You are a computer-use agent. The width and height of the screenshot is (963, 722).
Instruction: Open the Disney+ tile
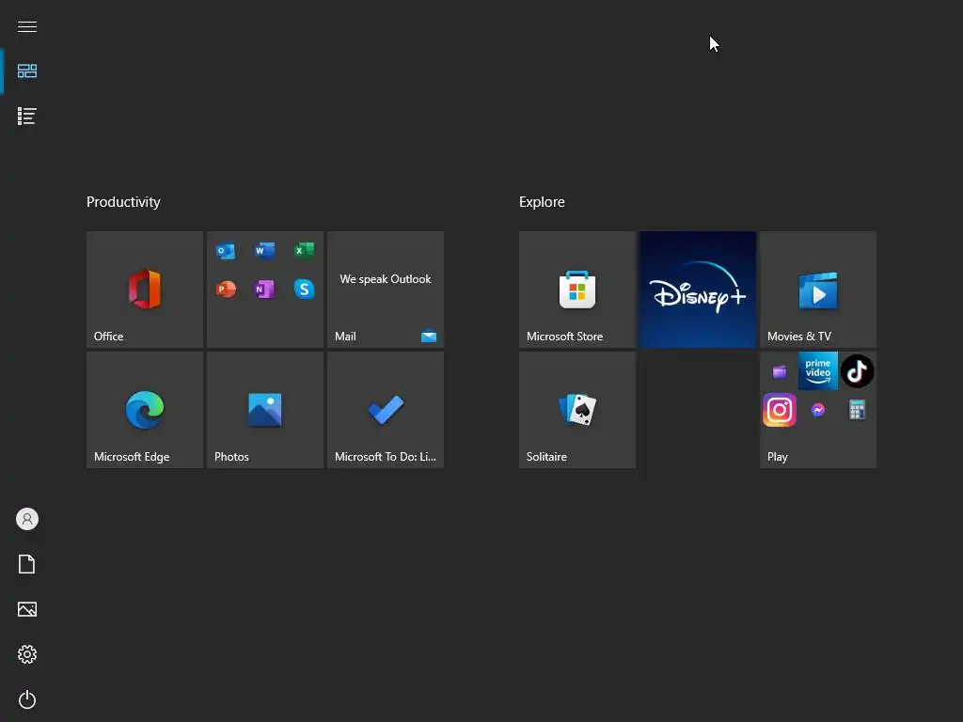(x=698, y=290)
